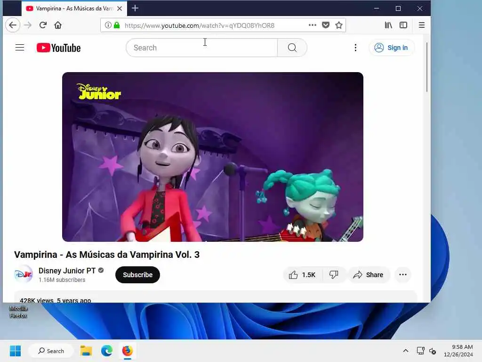Click the page vertical scrollbar
The image size is (482, 362).
pyautogui.click(x=426, y=67)
